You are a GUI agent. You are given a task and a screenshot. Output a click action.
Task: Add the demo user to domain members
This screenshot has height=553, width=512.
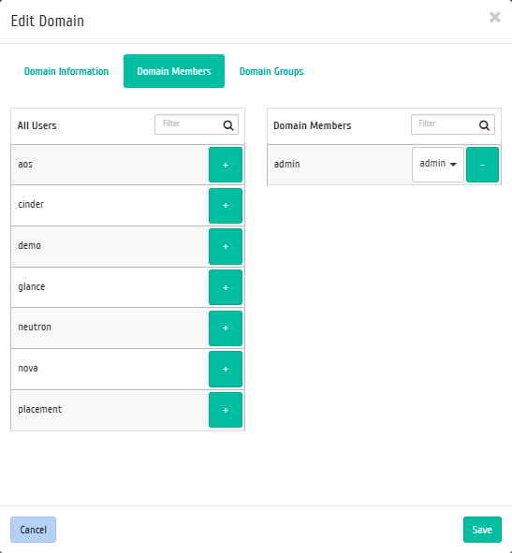[226, 246]
